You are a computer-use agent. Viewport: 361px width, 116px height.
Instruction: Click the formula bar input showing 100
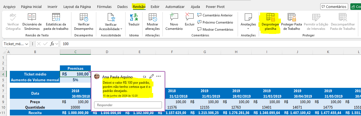(210, 44)
